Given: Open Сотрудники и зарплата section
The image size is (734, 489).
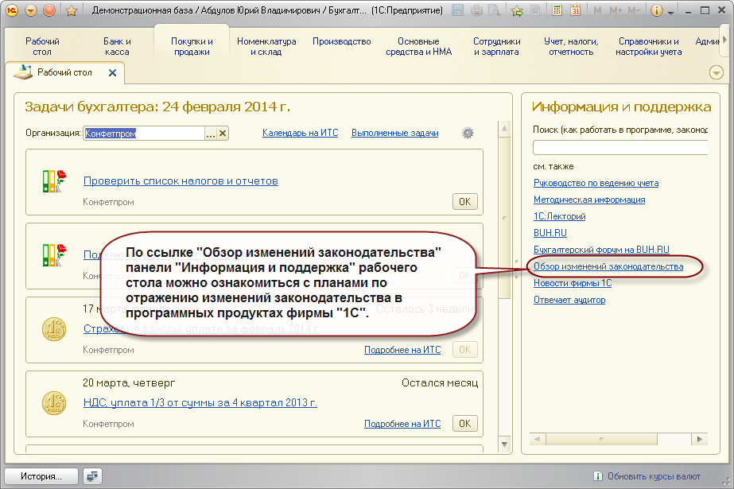Looking at the screenshot, I should [496, 47].
